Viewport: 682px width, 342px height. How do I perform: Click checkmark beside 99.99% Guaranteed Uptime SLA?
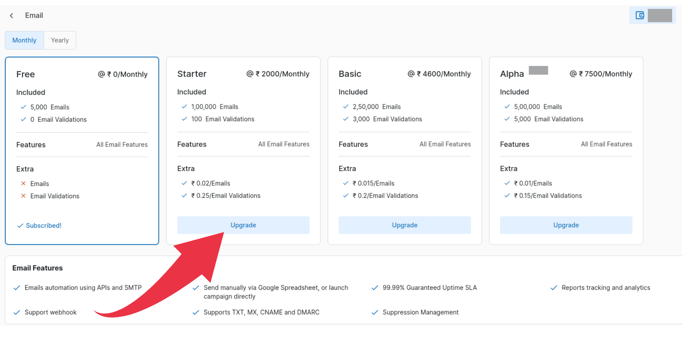(375, 288)
